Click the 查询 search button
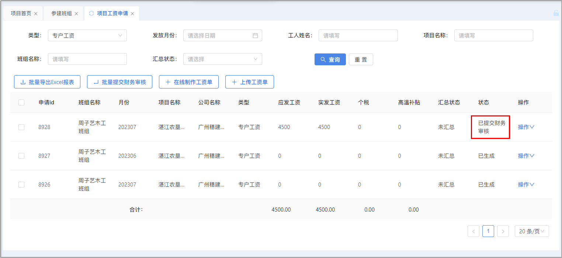 click(x=330, y=59)
